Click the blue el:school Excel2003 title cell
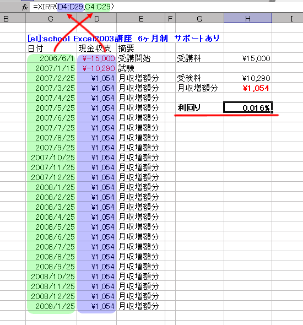Viewport: 303px width, 325px height. tap(123, 39)
